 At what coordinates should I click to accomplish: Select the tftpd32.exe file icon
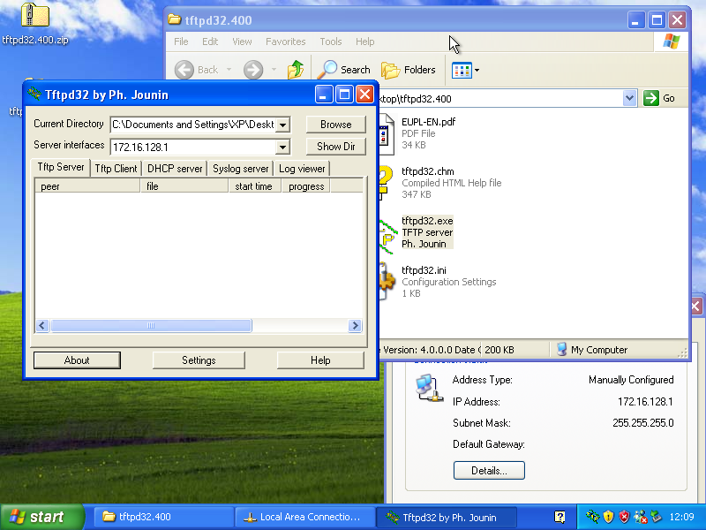tap(386, 233)
